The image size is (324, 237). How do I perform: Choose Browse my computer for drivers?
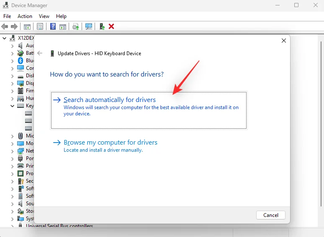(x=110, y=143)
